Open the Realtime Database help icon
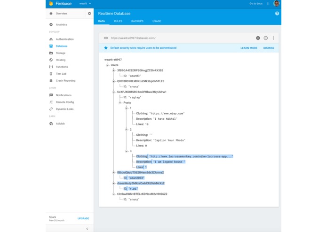The image size is (327, 232). [x=277, y=14]
